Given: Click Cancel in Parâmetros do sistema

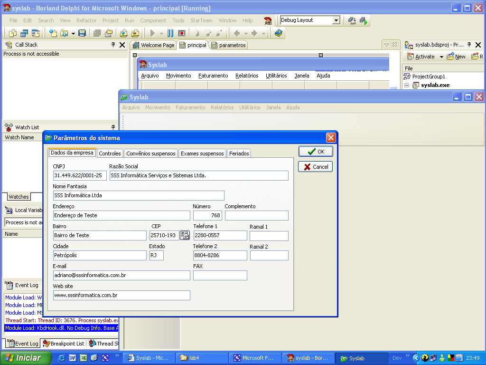Looking at the screenshot, I should (x=316, y=167).
